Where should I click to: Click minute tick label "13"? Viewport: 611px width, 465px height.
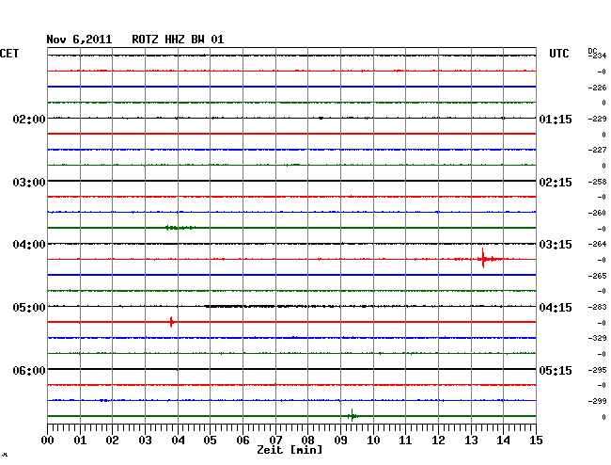(x=471, y=440)
